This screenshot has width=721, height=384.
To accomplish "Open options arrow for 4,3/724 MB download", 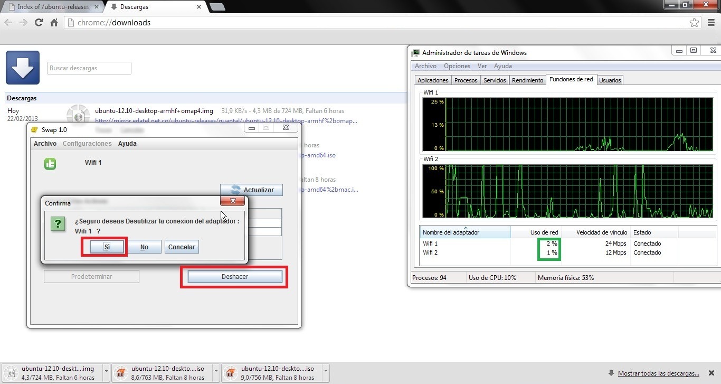I will coord(106,373).
